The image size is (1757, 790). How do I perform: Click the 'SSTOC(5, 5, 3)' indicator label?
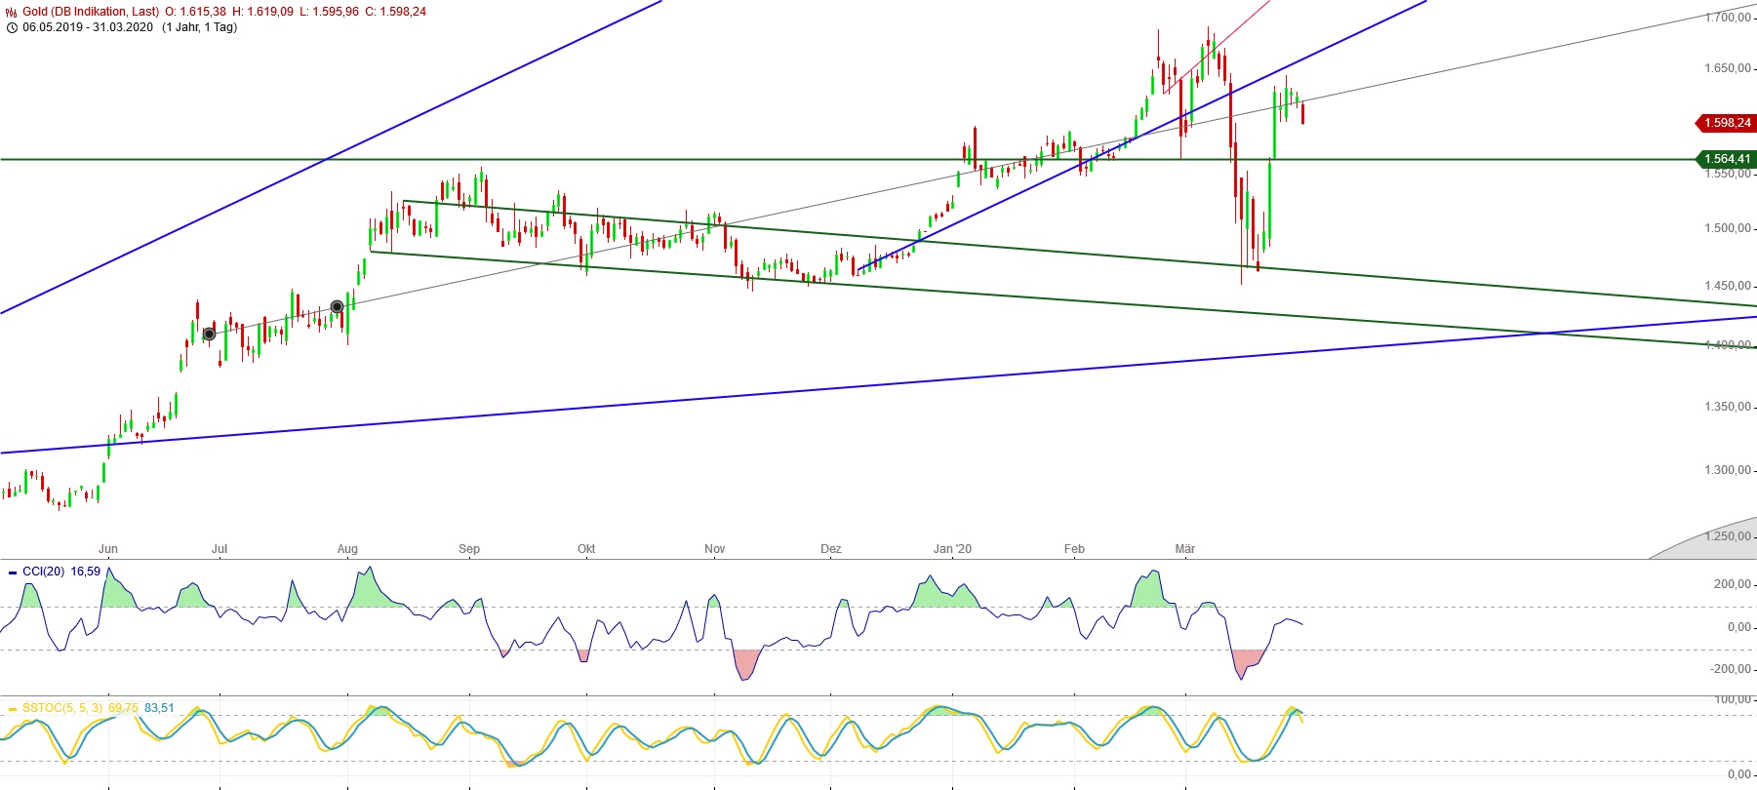tap(62, 708)
